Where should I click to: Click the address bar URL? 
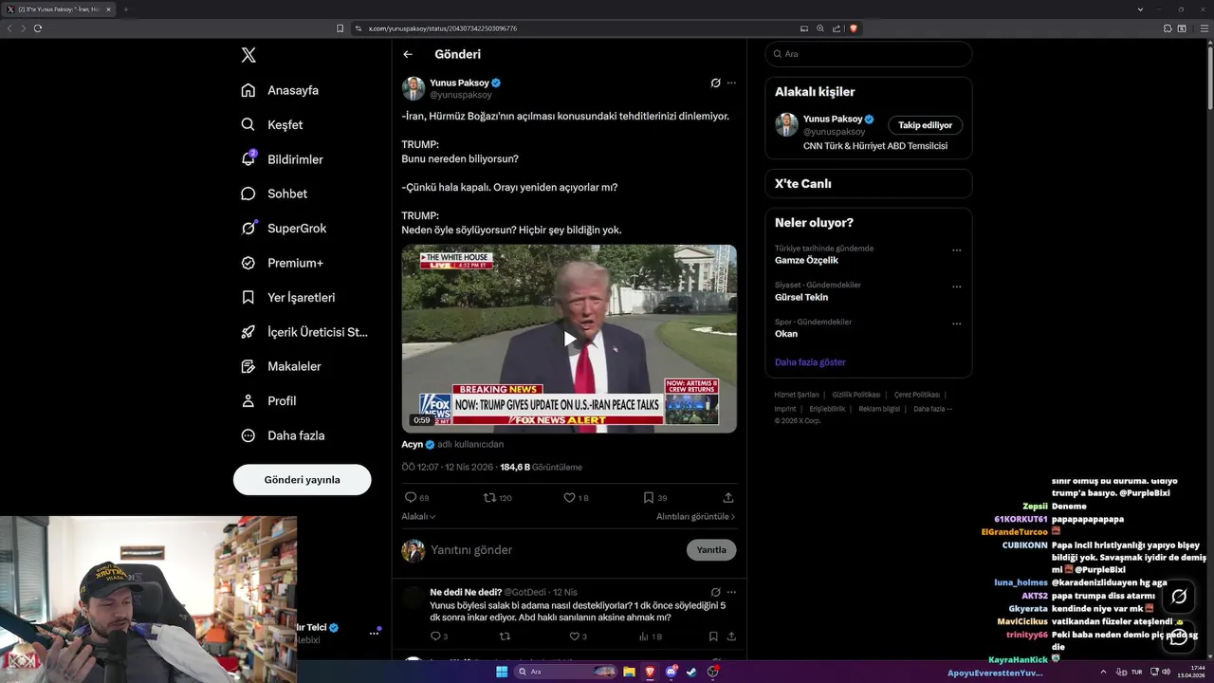(x=443, y=28)
